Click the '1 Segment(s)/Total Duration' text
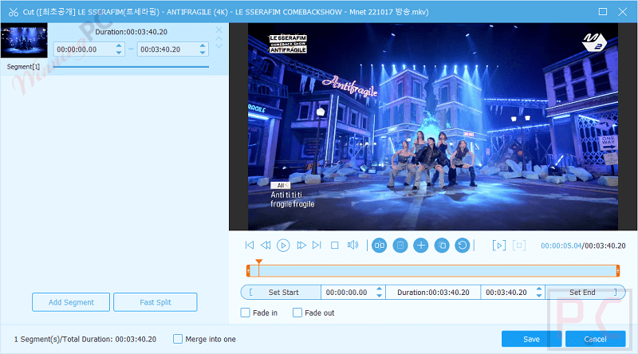638x354 pixels. point(85,339)
